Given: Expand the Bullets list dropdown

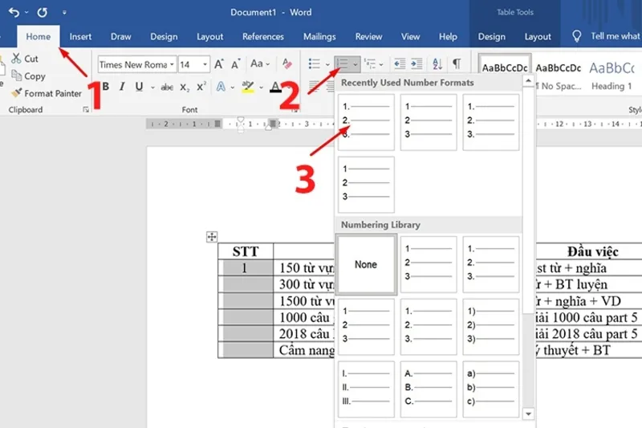Looking at the screenshot, I should pos(327,64).
